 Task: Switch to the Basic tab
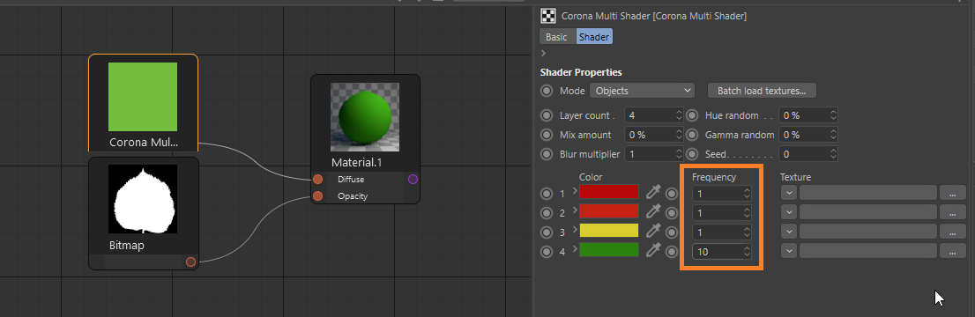pyautogui.click(x=556, y=37)
